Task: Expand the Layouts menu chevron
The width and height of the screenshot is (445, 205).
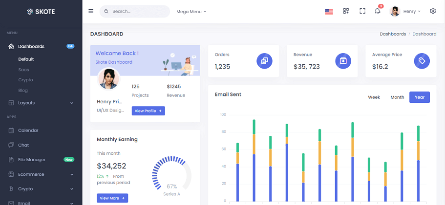Action: pyautogui.click(x=72, y=103)
